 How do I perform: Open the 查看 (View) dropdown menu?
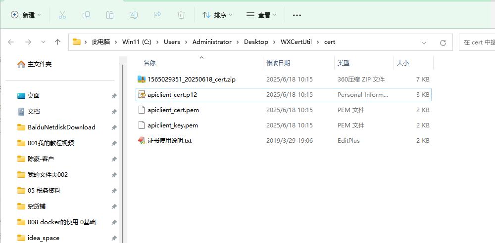click(261, 15)
